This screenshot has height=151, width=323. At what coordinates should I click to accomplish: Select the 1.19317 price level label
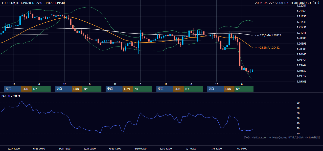[x=302, y=76]
